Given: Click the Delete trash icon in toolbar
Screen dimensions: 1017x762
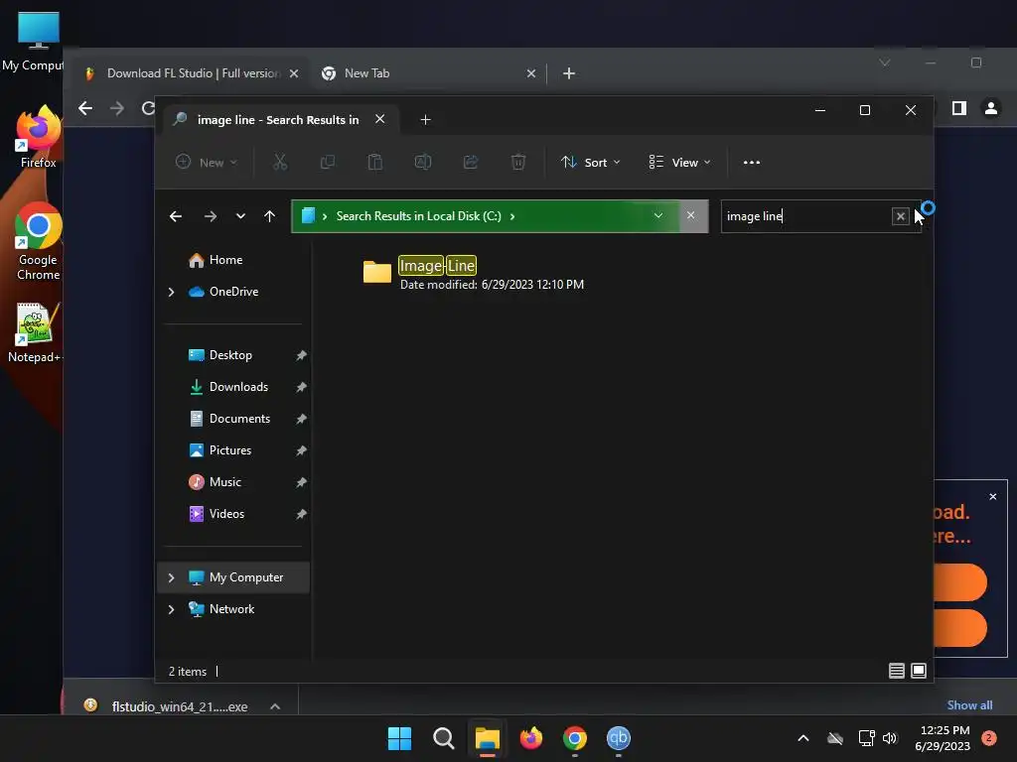Looking at the screenshot, I should point(518,162).
